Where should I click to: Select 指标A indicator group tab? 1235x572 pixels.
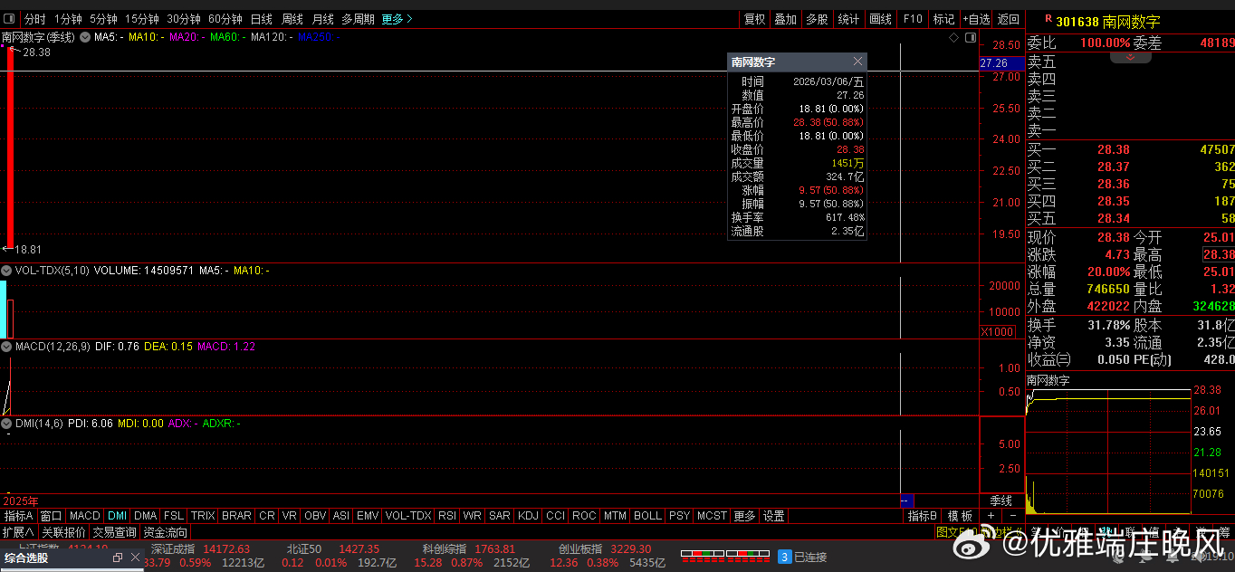click(19, 516)
